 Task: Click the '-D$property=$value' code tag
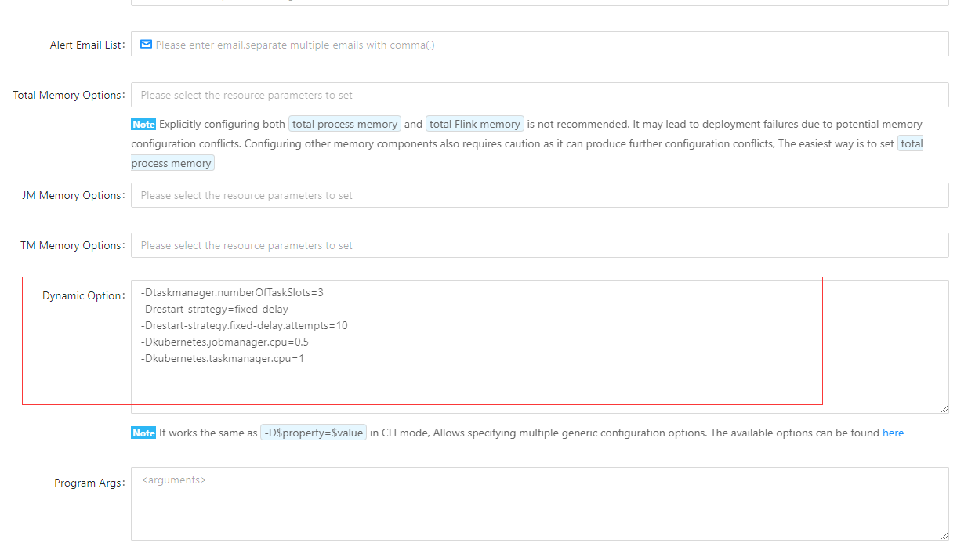click(x=314, y=433)
